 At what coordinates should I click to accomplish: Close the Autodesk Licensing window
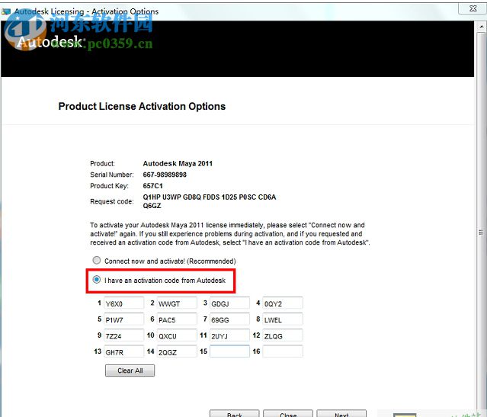click(472, 8)
